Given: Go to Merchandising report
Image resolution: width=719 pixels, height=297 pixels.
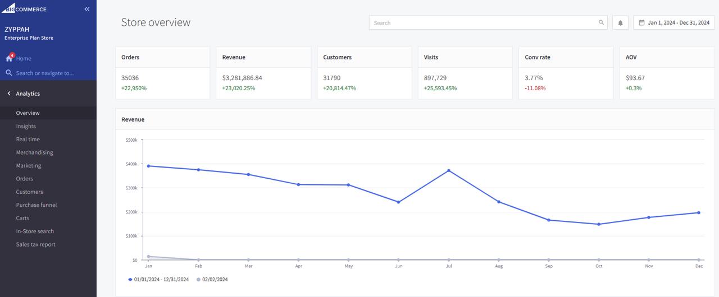Looking at the screenshot, I should click(48, 152).
